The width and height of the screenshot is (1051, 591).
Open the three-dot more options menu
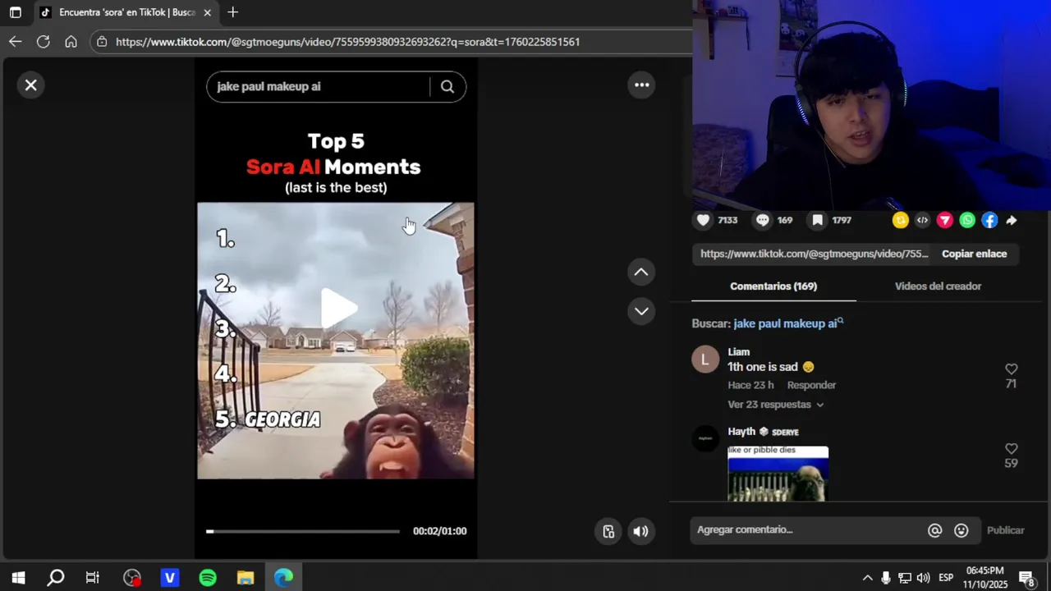pos(641,85)
